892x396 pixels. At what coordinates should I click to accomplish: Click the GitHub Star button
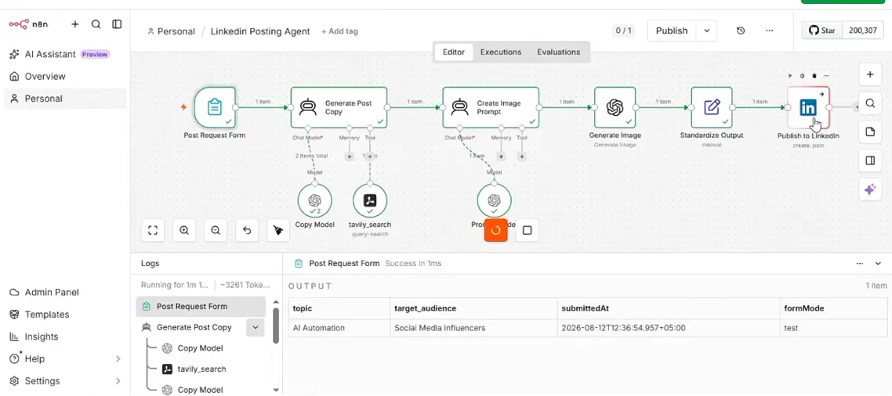(x=822, y=31)
